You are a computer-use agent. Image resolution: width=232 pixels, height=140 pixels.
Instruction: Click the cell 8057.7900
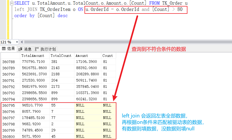[x=35, y=111]
